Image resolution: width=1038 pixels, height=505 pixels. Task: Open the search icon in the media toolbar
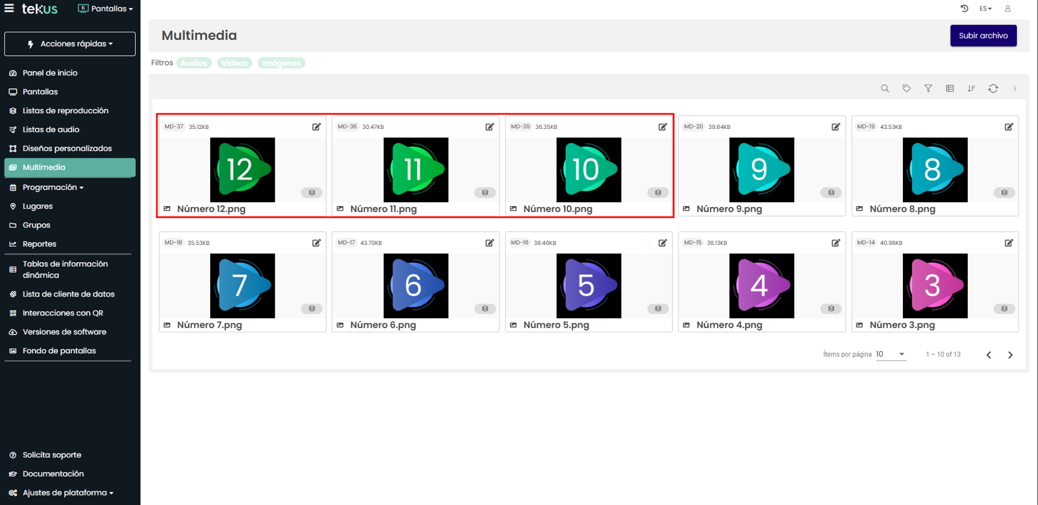(x=884, y=88)
